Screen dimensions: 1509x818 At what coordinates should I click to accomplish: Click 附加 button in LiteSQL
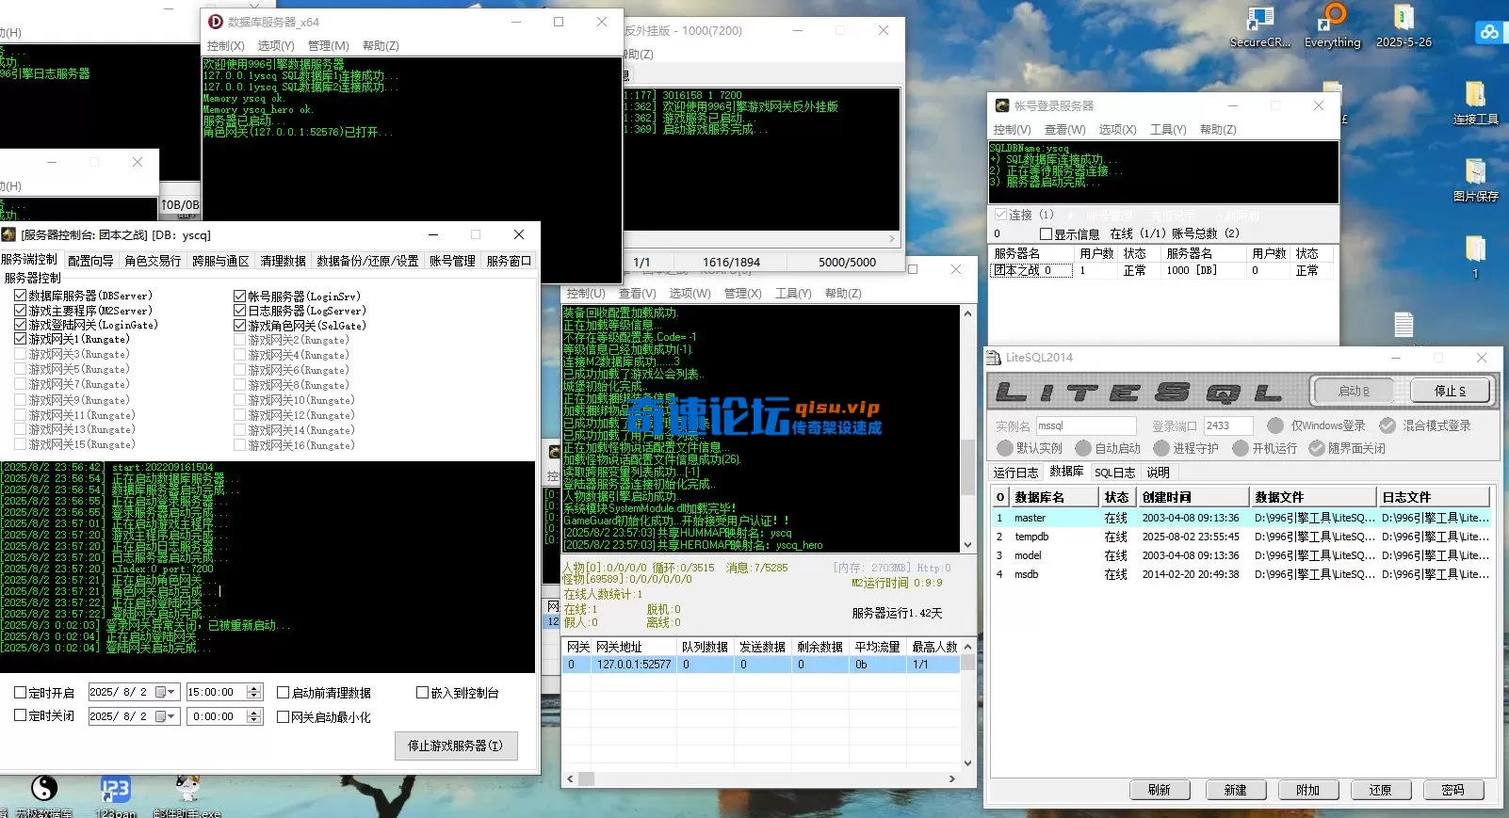[x=1307, y=790]
